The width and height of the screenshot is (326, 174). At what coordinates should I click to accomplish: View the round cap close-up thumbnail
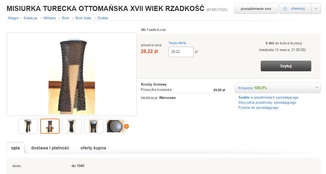click(x=116, y=126)
